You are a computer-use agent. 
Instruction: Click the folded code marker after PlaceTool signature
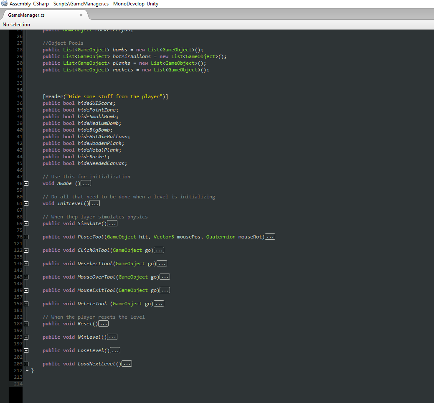coord(270,237)
